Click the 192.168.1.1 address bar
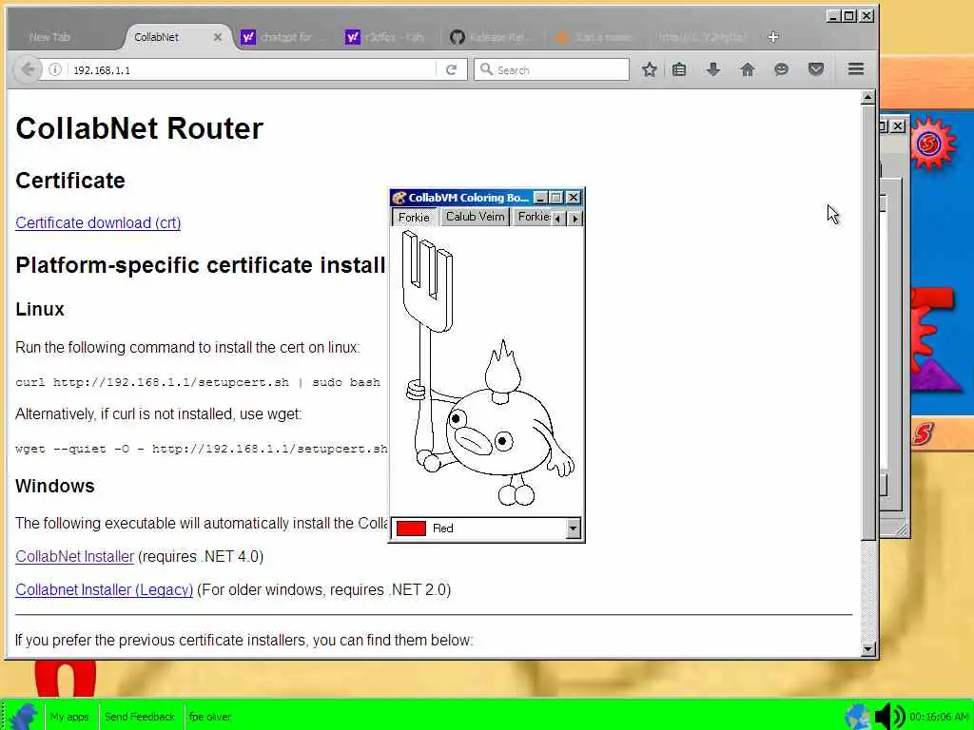Screen dimensions: 974x730 click(x=248, y=70)
